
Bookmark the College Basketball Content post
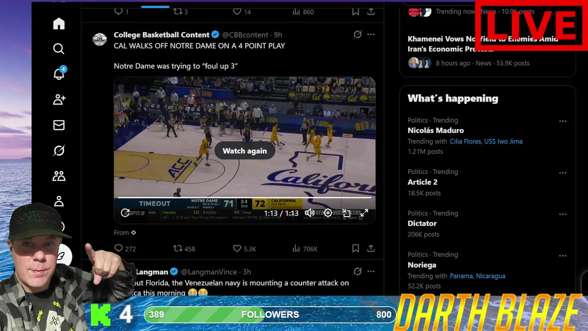tap(356, 248)
